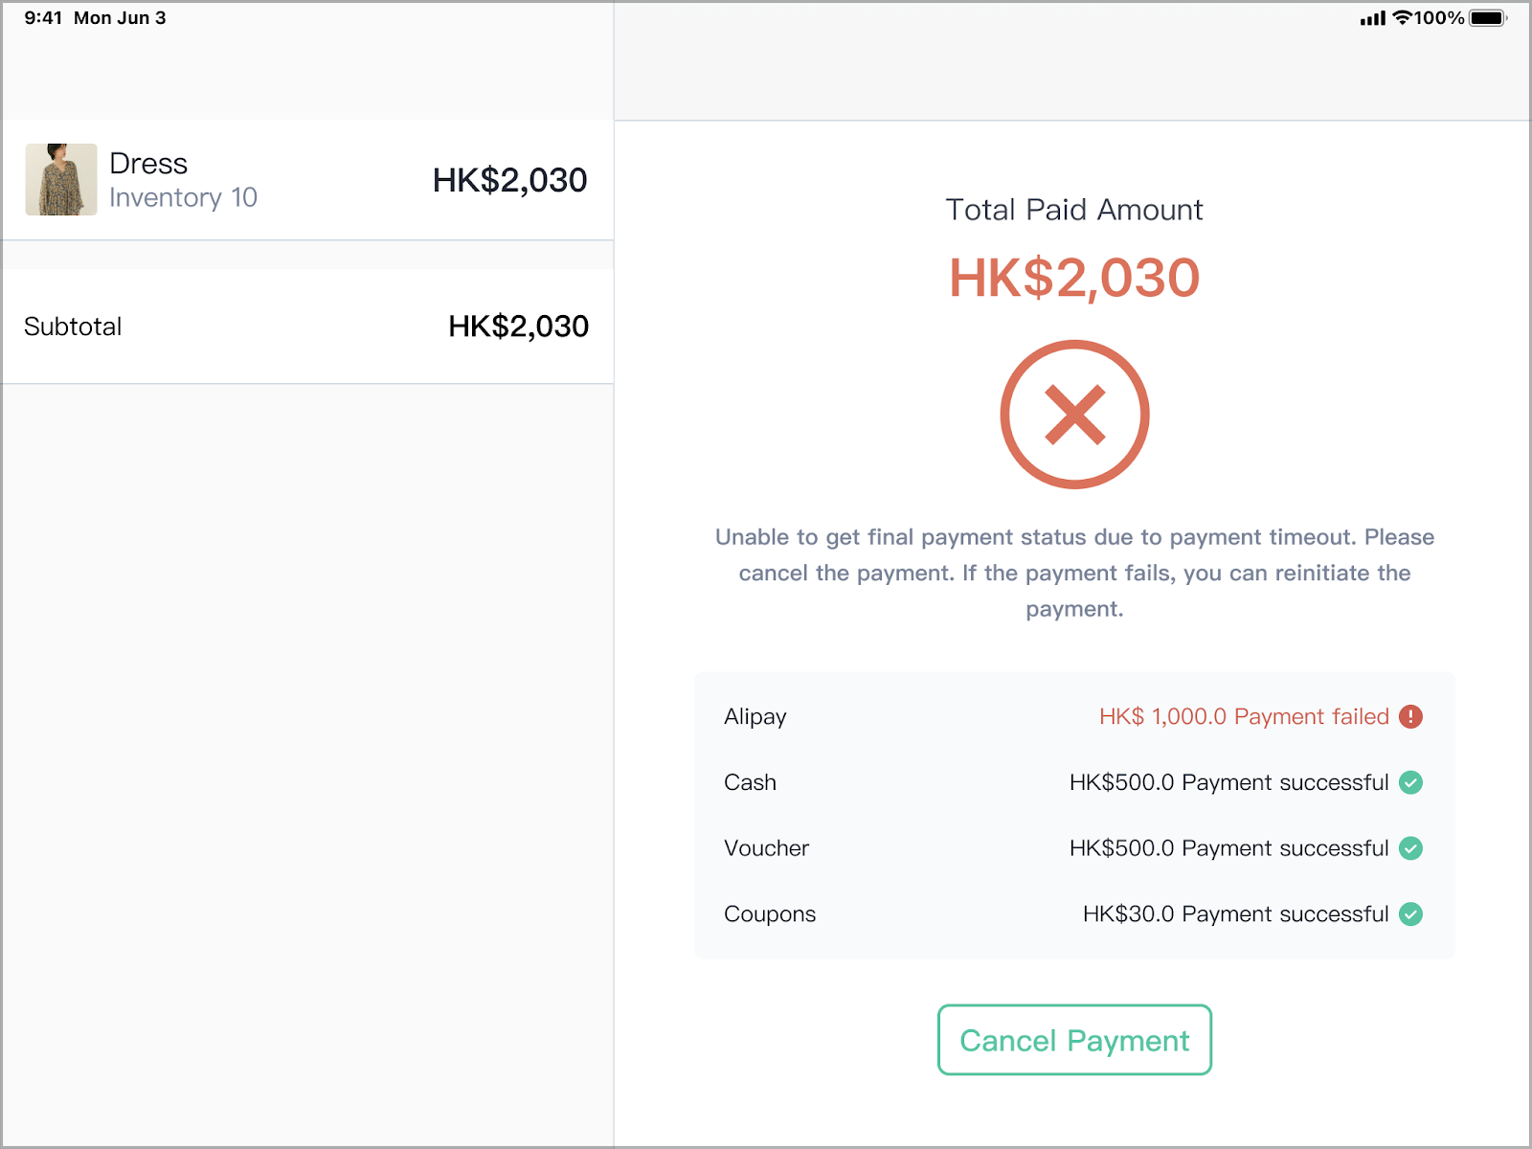Viewport: 1532px width, 1149px height.
Task: Click the green checkmark beside Voucher payment
Action: coord(1410,848)
